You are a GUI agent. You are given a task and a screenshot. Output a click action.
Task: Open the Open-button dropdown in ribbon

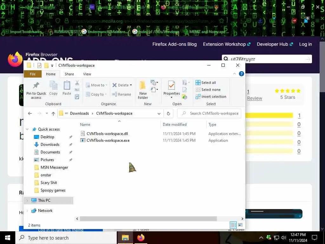pos(186,83)
